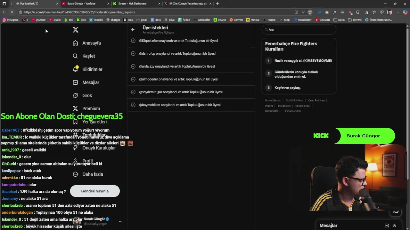Click the Daha fazla circle icon

tap(75, 174)
